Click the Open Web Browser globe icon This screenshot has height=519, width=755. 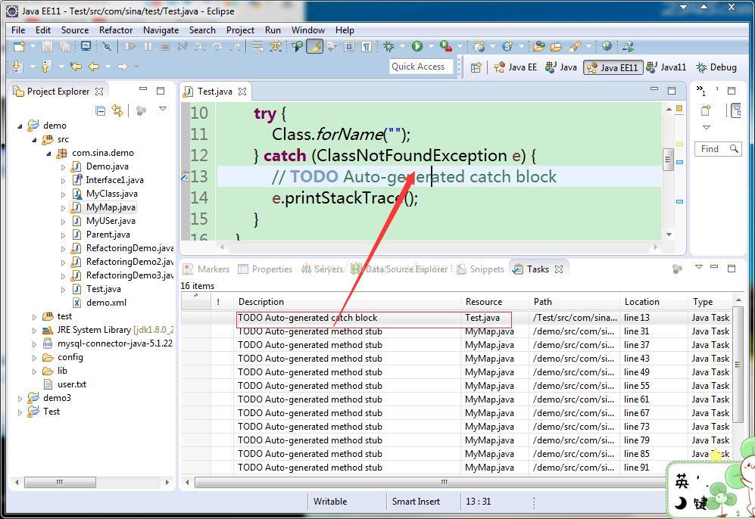point(607,46)
